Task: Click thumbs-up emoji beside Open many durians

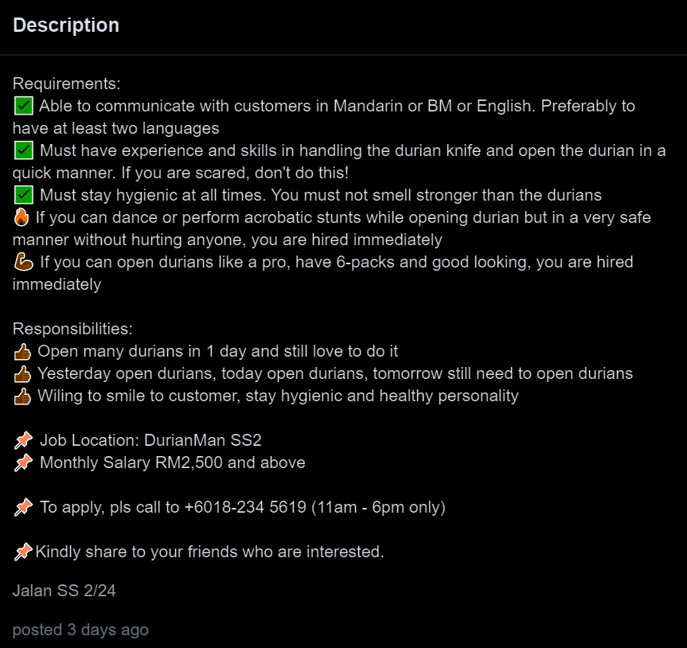Action: 22,351
